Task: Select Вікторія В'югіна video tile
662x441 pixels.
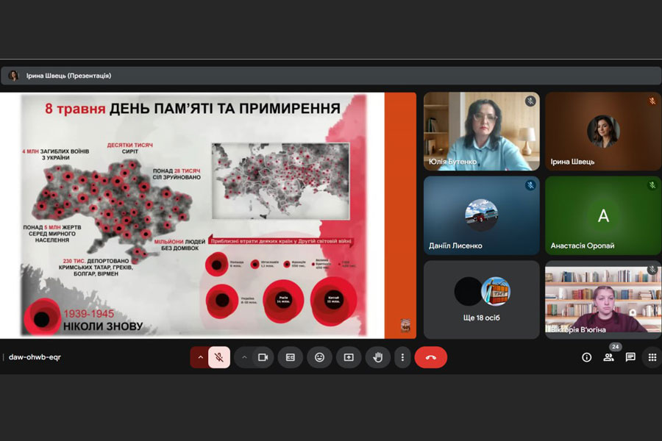Action: pos(603,300)
